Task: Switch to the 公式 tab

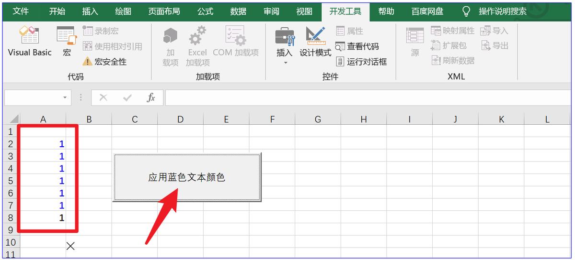Action: pos(205,11)
